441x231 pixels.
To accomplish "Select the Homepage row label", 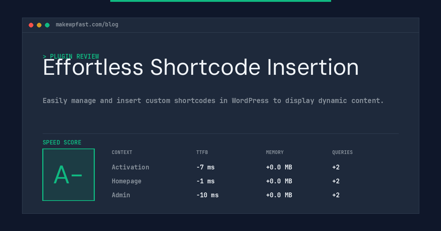I will coord(126,181).
